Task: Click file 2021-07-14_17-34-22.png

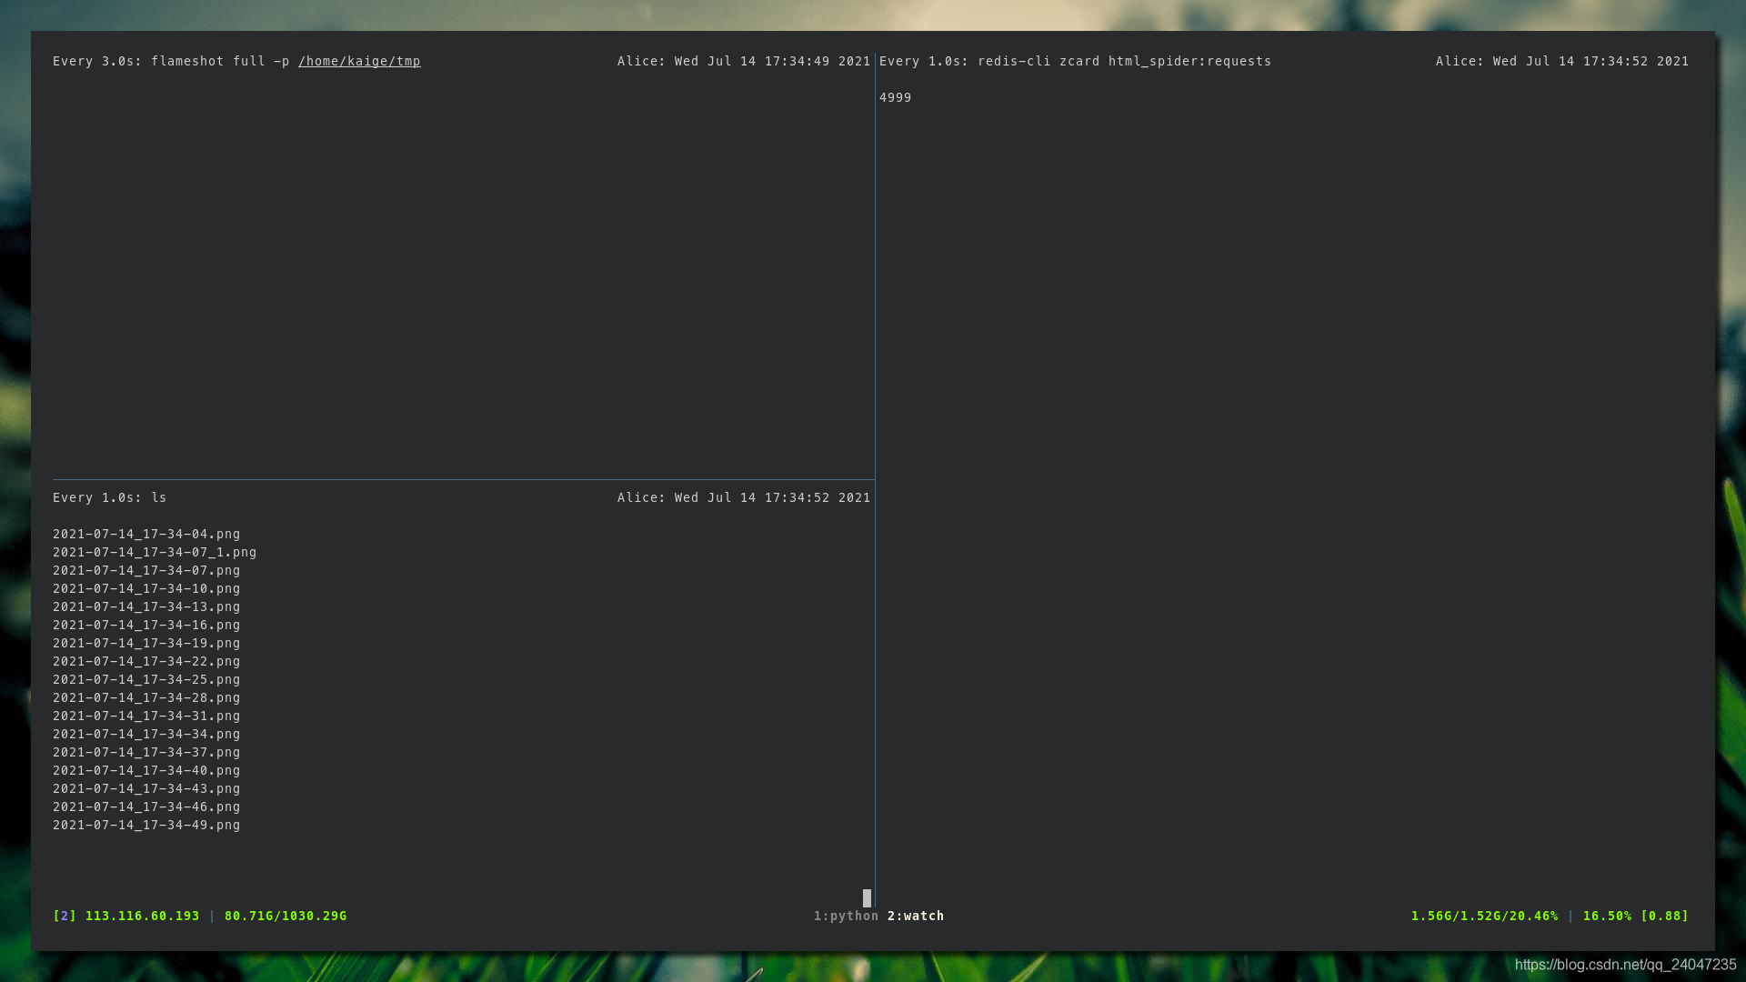Action: [x=146, y=661]
